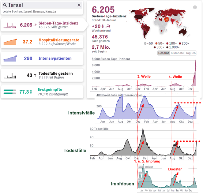
Task: Click the Erstgeimpfte progress bar icon
Action: click(10, 91)
